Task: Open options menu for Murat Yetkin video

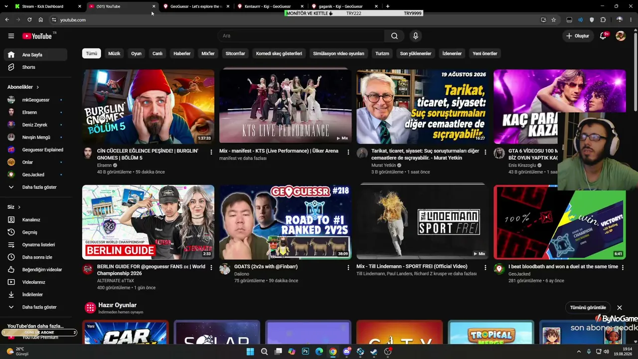Action: [x=485, y=152]
